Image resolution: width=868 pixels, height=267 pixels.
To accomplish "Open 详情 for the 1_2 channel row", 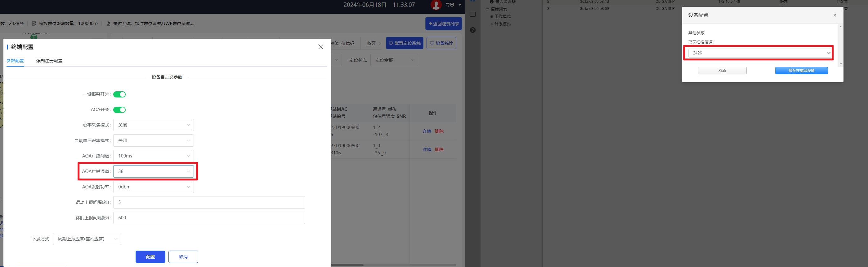I will [x=427, y=131].
